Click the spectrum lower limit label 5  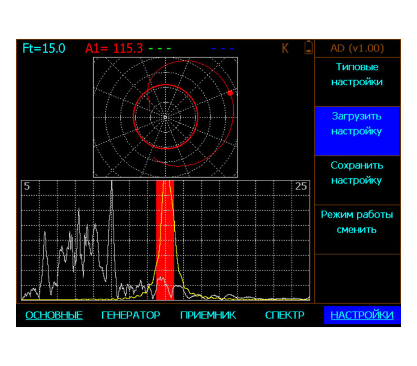click(x=27, y=186)
